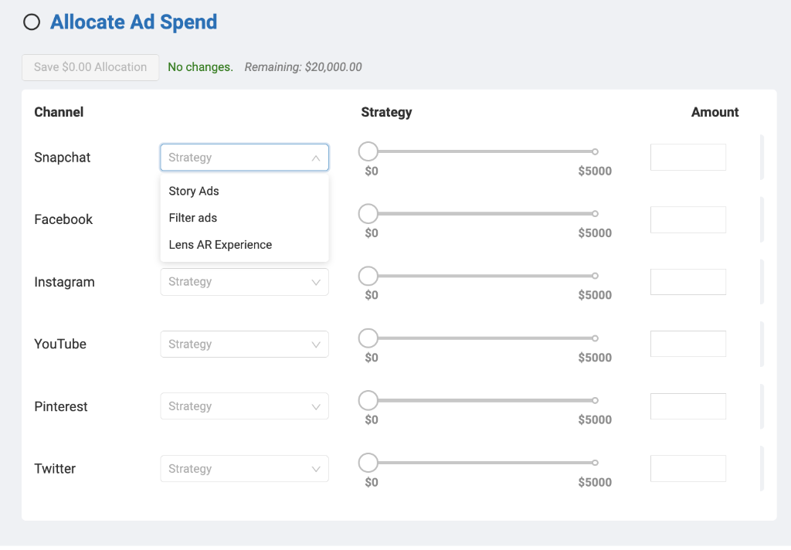Viewport: 791px width, 550px height.
Task: Open the YouTube Strategy dropdown
Action: (x=244, y=344)
